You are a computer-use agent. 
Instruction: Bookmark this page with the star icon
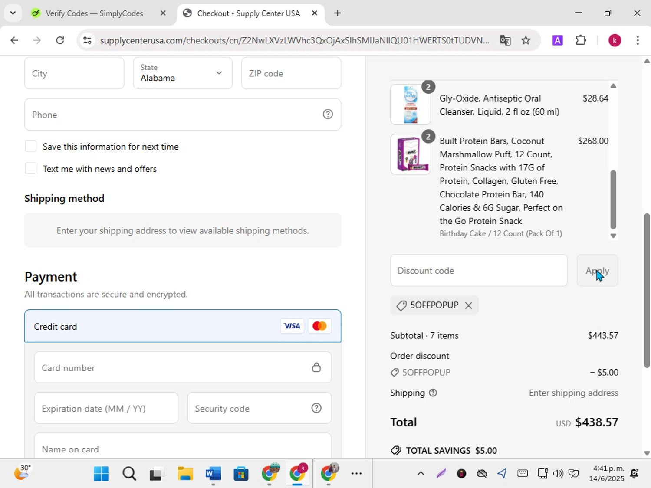pyautogui.click(x=526, y=40)
